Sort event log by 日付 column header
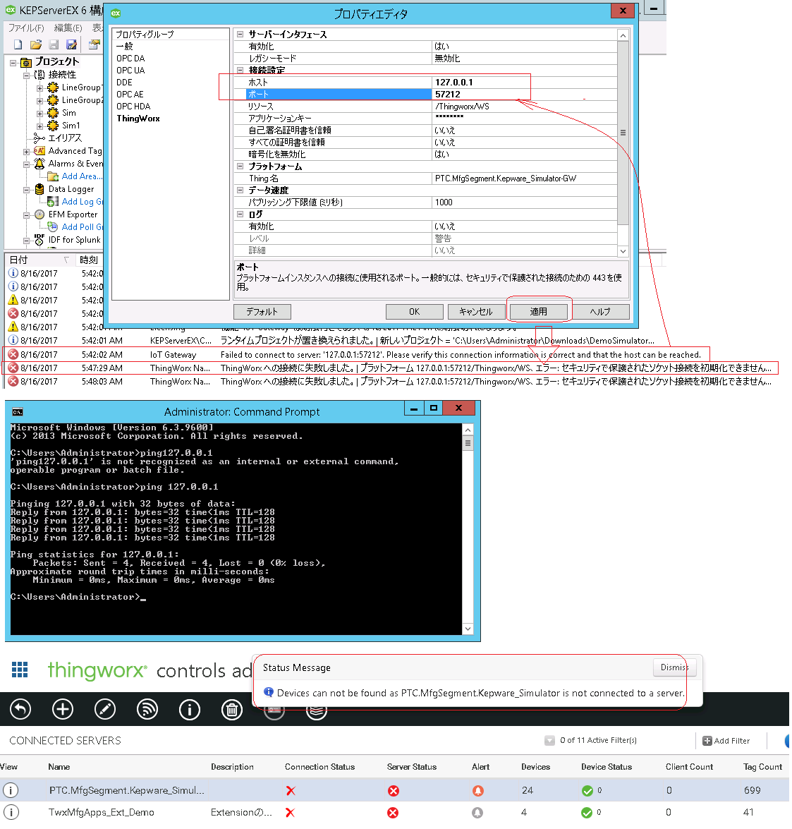The width and height of the screenshot is (792, 829). 39,260
